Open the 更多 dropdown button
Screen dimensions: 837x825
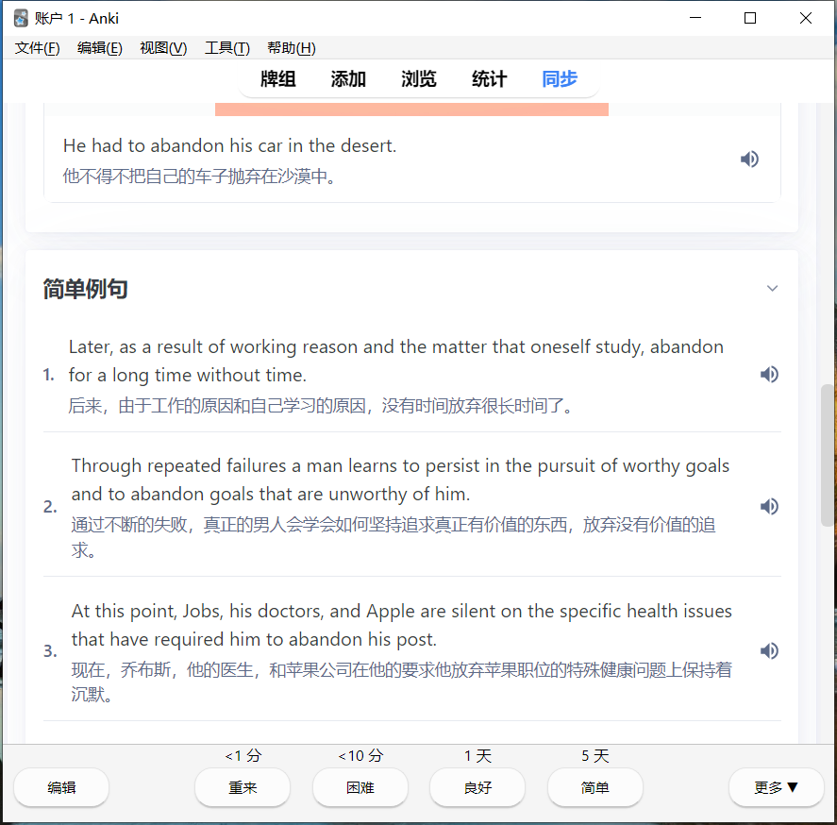pyautogui.click(x=776, y=787)
